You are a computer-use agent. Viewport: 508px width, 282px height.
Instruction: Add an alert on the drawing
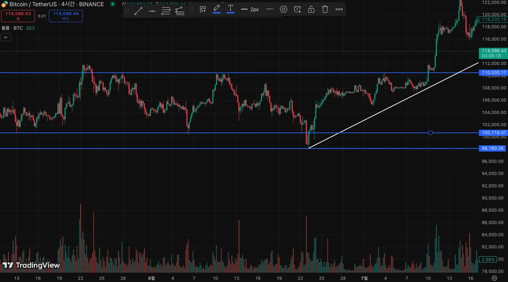click(297, 10)
